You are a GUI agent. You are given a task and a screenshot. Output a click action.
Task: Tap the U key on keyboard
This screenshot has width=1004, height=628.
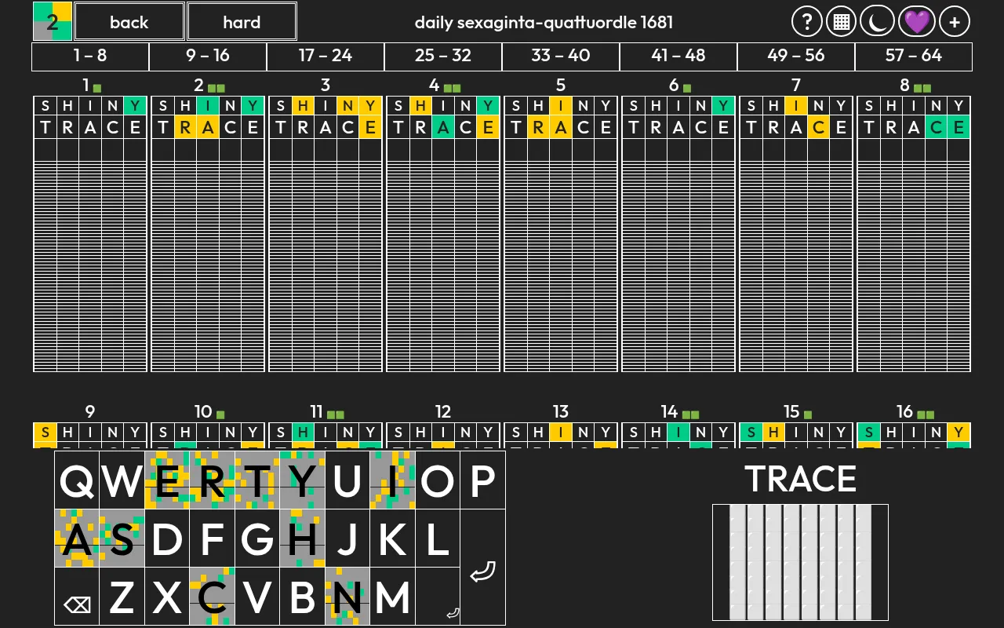(347, 480)
